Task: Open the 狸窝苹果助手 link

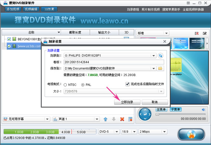Action: (171, 9)
